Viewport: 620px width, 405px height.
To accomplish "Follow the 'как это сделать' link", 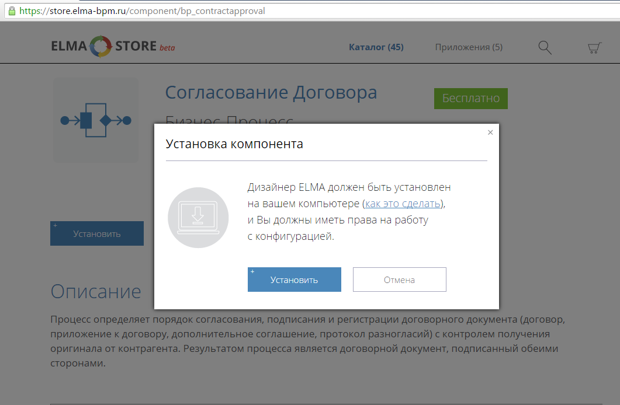I will click(403, 204).
